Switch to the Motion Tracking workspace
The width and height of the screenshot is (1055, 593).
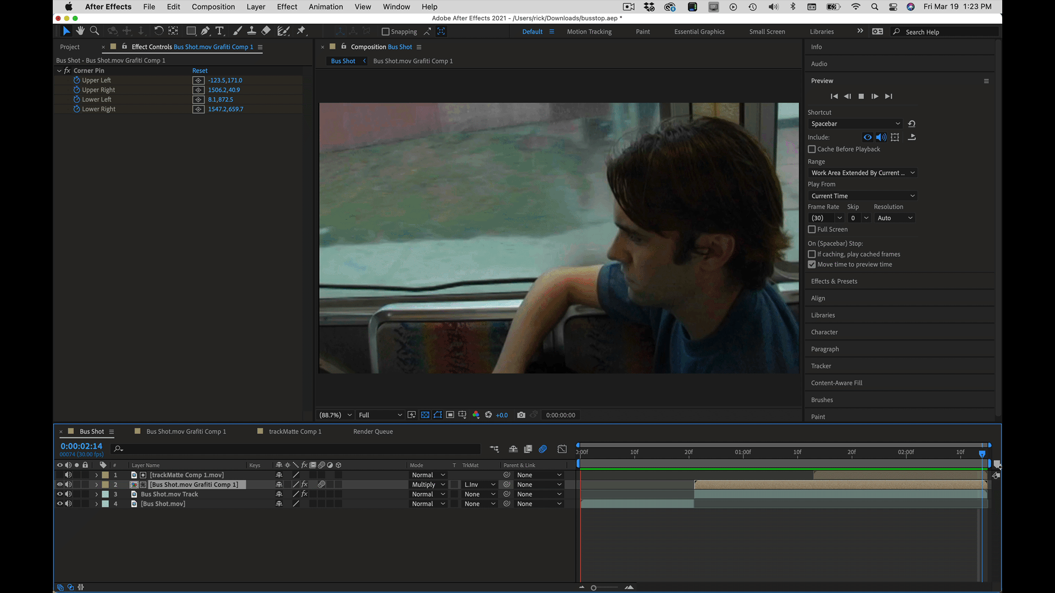point(589,32)
